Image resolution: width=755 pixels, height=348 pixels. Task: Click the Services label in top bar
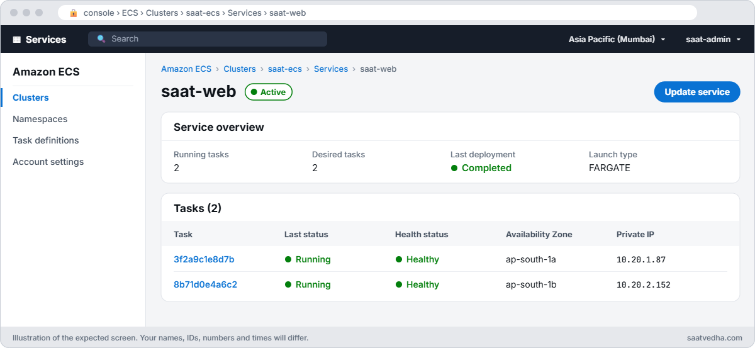(x=46, y=39)
